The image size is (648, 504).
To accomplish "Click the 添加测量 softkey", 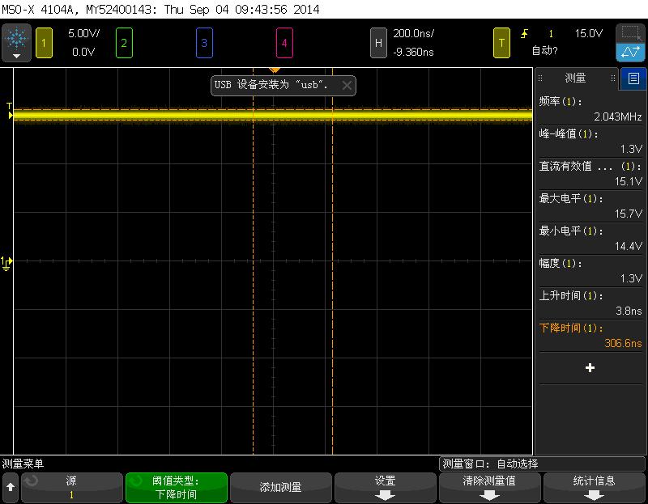I will click(x=280, y=488).
